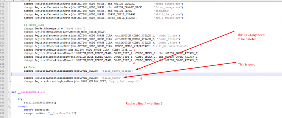The image size is (282, 118).
Task: Click HORSE_SKILL_CHARGE on line 374
Action: tap(122, 14)
